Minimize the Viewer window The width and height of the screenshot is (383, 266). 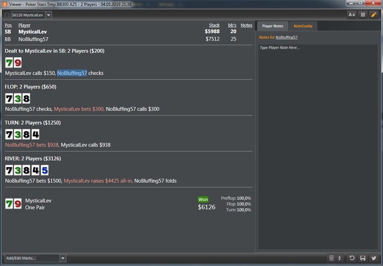(x=351, y=3)
